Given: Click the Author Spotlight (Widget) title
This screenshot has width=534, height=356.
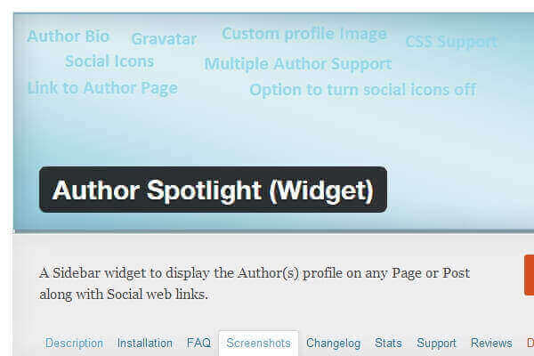Looking at the screenshot, I should pyautogui.click(x=214, y=190).
